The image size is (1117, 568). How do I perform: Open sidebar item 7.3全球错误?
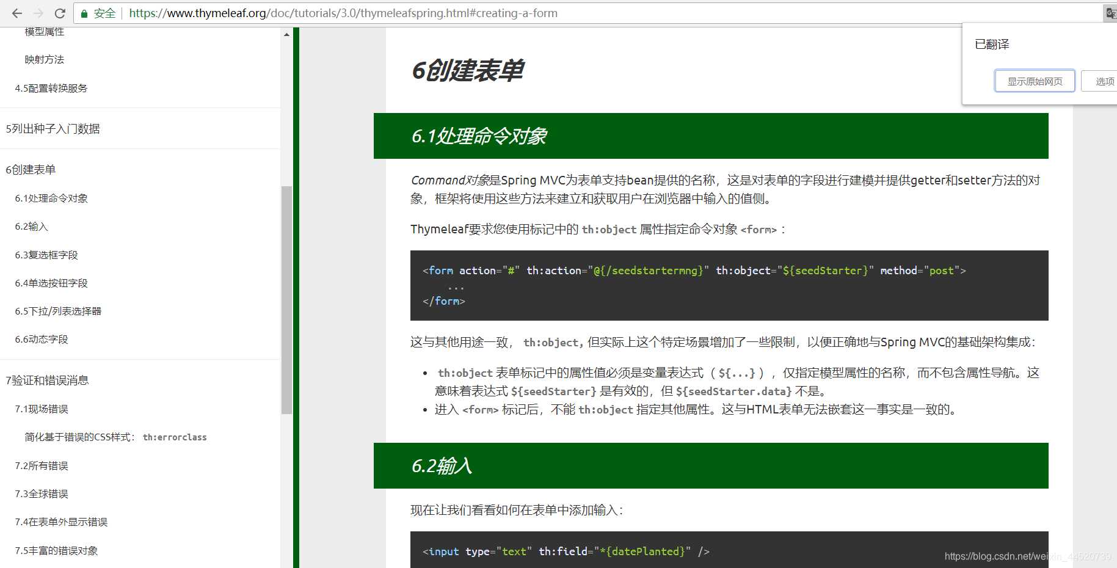coord(42,493)
